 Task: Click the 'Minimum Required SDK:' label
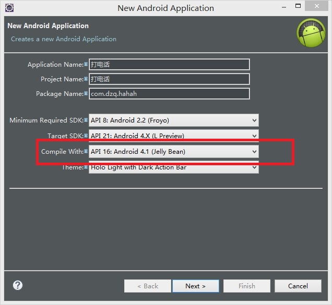pos(46,120)
